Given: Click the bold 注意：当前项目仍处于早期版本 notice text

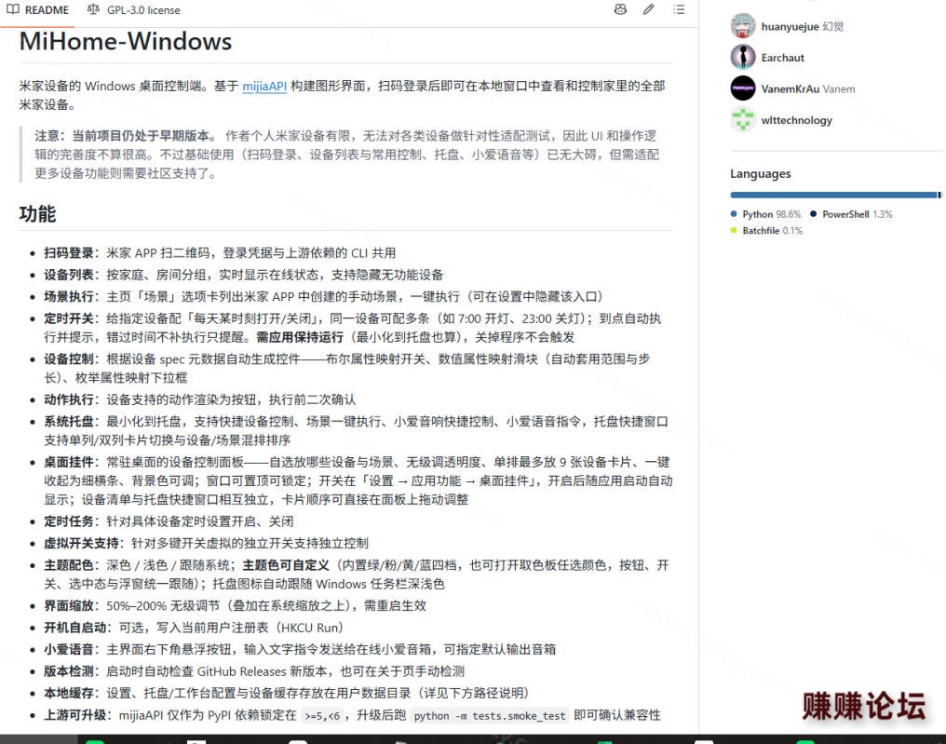Looking at the screenshot, I should pyautogui.click(x=125, y=136).
